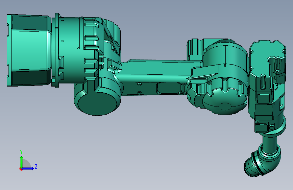Select the domed elbow joint cover with the center disc
This screenshot has height=190, width=293.
225,101
